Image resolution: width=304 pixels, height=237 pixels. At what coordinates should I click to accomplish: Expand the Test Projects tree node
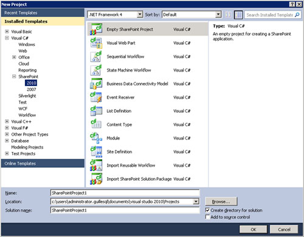(x=7, y=153)
